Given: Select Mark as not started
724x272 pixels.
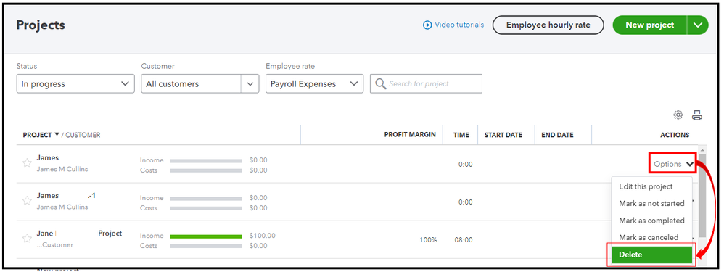Looking at the screenshot, I should pos(651,203).
